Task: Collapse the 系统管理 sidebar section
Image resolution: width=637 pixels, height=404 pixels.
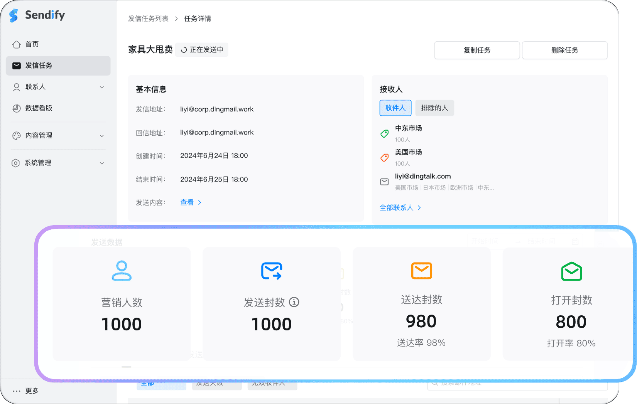Action: pyautogui.click(x=102, y=163)
